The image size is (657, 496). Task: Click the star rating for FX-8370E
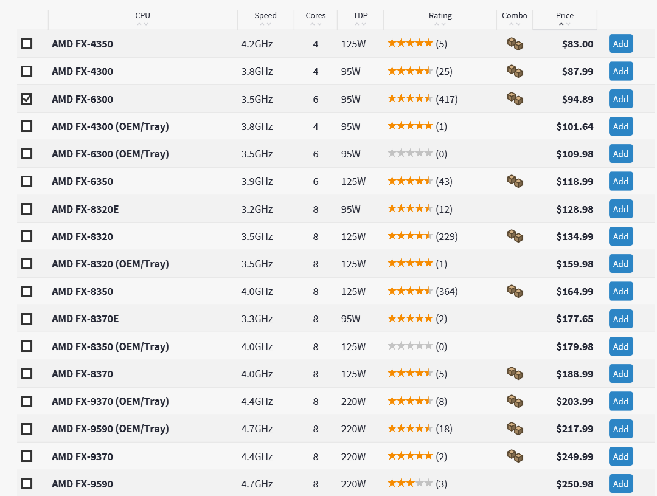pyautogui.click(x=410, y=319)
